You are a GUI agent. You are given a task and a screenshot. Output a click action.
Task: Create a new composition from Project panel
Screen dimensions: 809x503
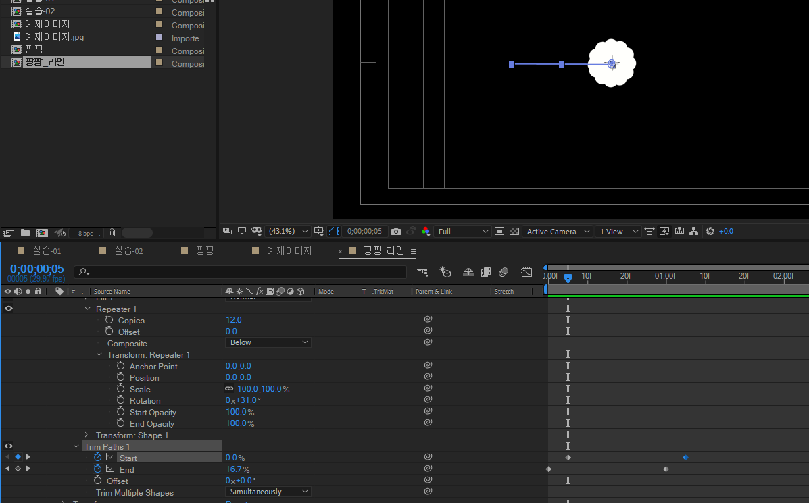point(43,233)
